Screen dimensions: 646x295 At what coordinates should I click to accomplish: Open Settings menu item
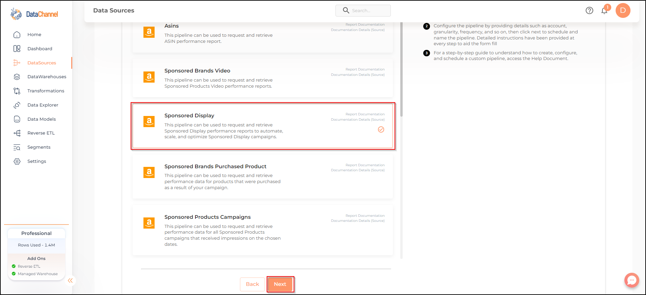[x=37, y=161]
